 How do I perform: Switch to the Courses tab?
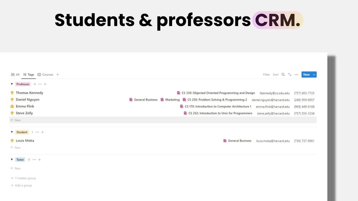coord(45,75)
